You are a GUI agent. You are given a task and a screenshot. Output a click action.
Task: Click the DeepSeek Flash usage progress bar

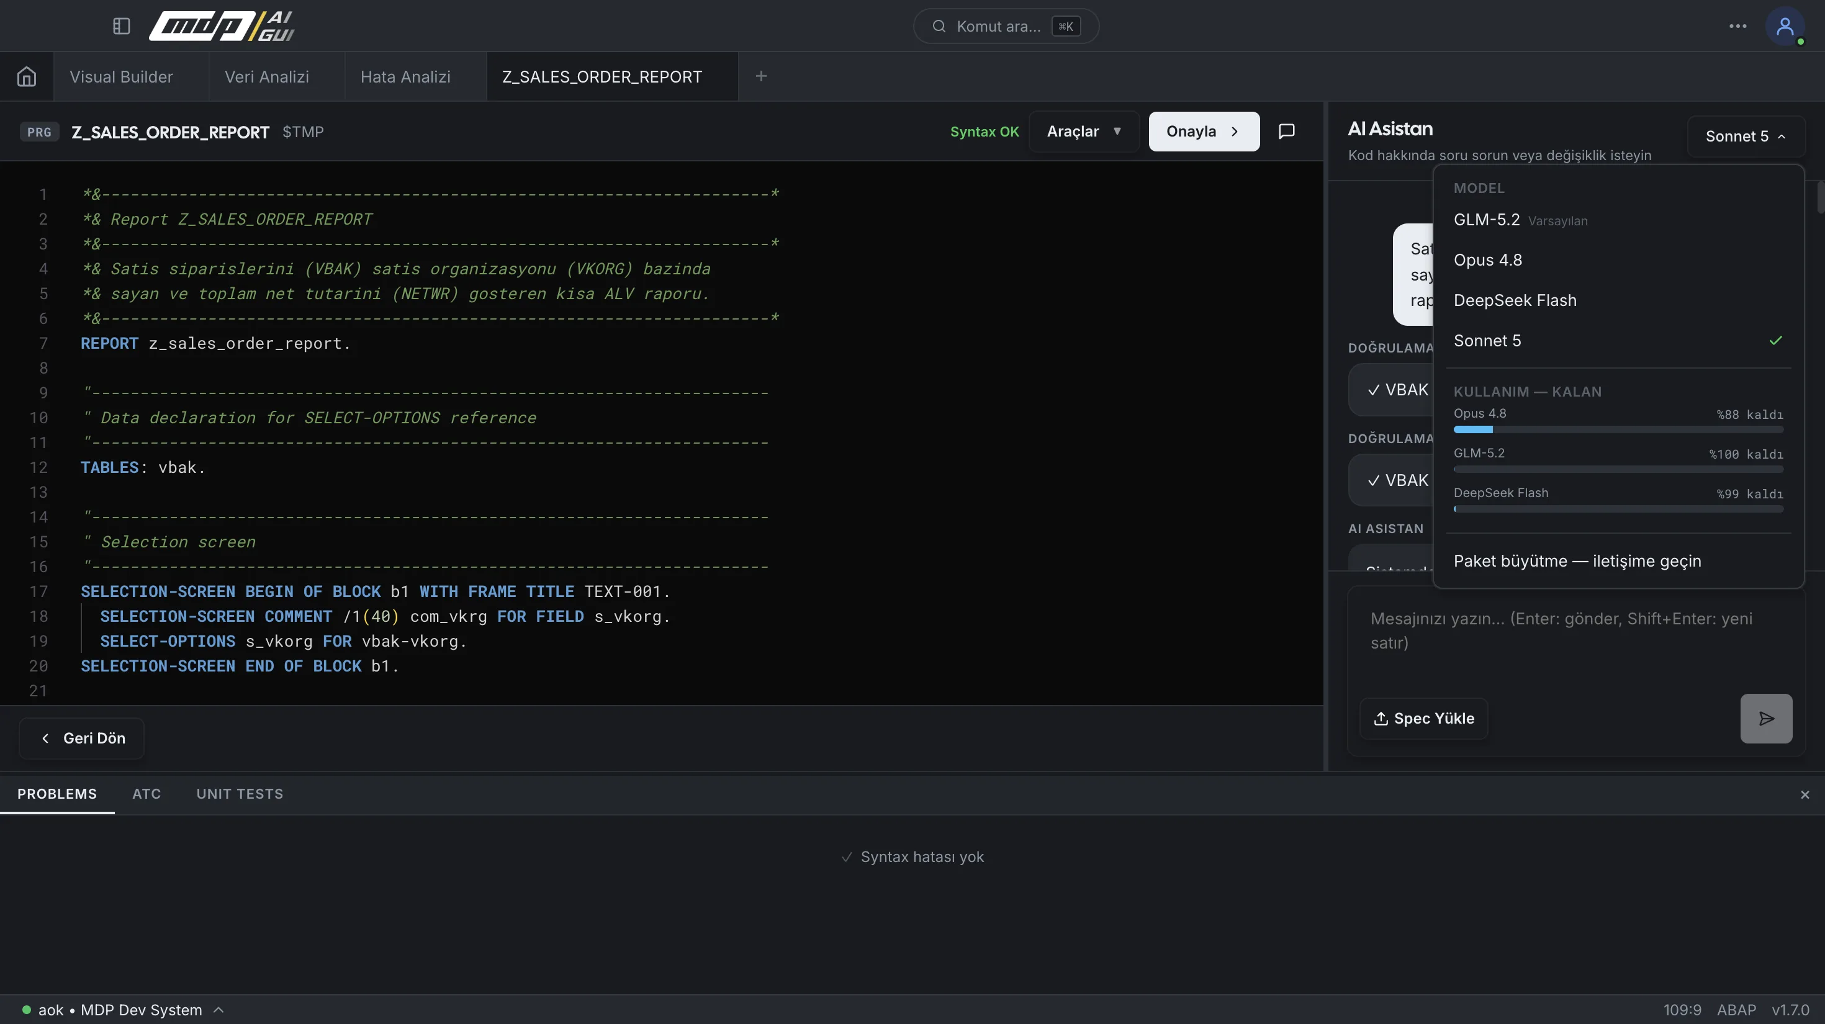pos(1618,509)
